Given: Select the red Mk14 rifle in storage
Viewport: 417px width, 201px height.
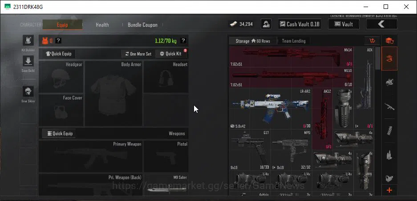Looking at the screenshot, I should pos(291,57).
